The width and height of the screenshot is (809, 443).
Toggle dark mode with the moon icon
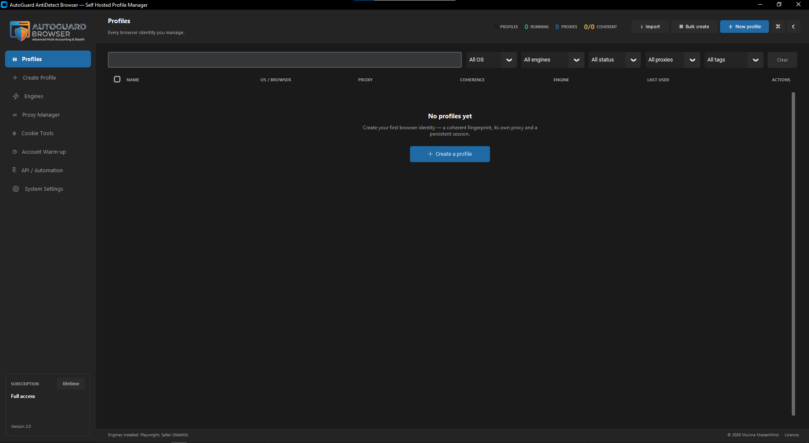pos(794,27)
